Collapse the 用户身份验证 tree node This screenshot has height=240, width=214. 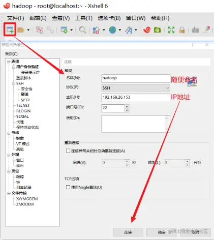(x=13, y=67)
